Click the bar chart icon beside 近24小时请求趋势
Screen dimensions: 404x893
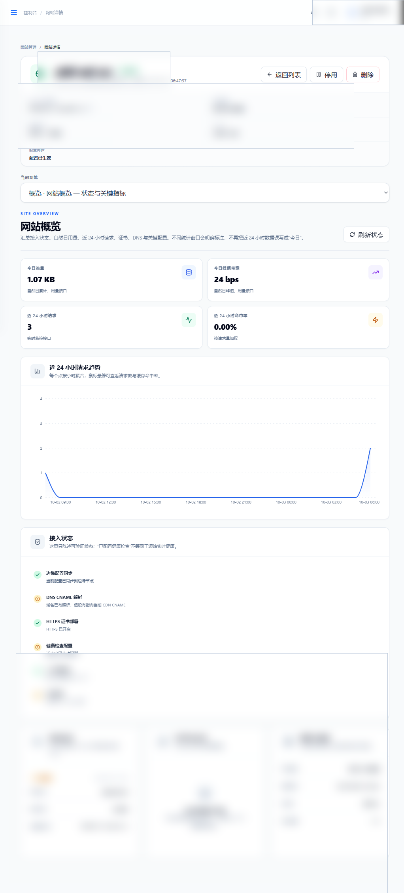pos(38,371)
